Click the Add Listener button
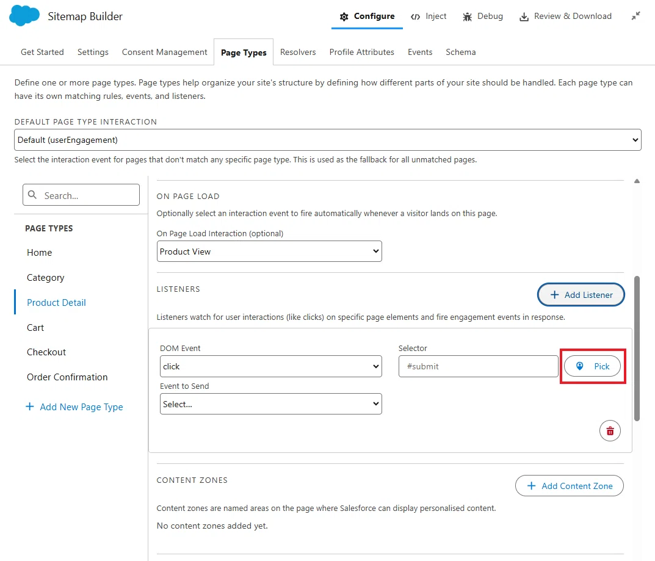The image size is (655, 561). tap(581, 294)
